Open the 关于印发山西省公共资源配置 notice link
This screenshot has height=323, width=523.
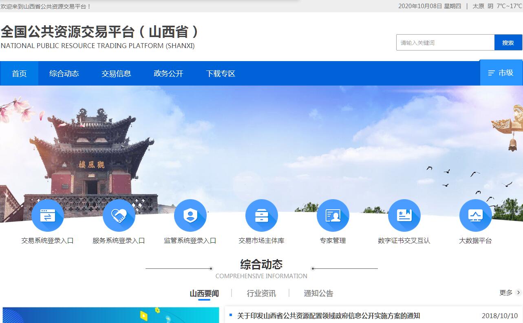pos(328,316)
